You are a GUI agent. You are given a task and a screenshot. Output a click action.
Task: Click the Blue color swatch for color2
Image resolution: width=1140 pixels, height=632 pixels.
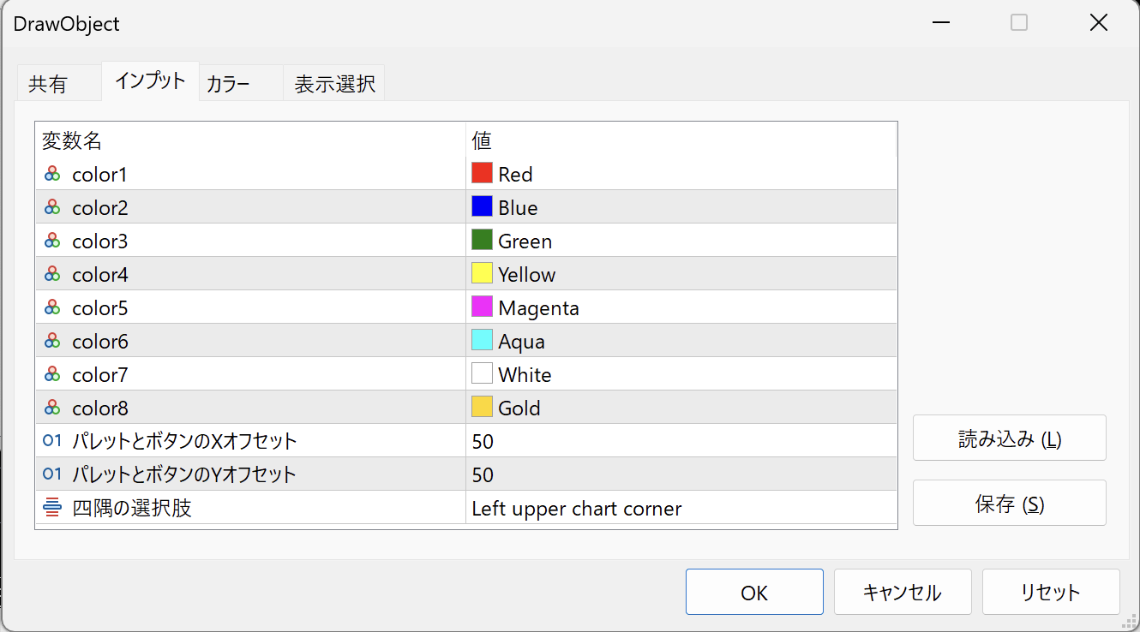point(482,207)
